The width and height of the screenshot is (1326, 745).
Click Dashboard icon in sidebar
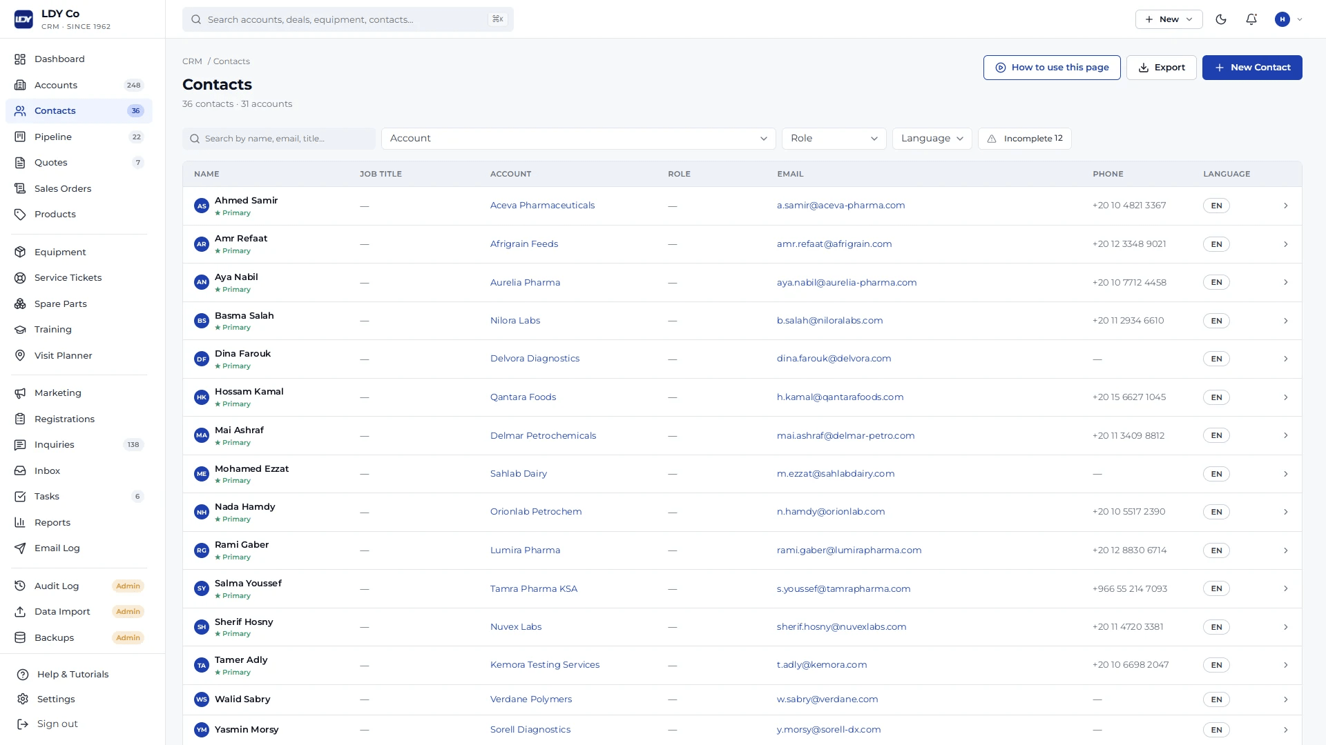point(20,59)
